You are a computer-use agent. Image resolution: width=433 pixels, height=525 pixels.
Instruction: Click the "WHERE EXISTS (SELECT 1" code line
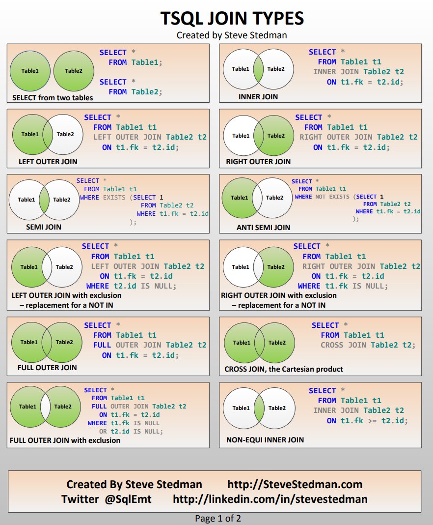coord(121,198)
